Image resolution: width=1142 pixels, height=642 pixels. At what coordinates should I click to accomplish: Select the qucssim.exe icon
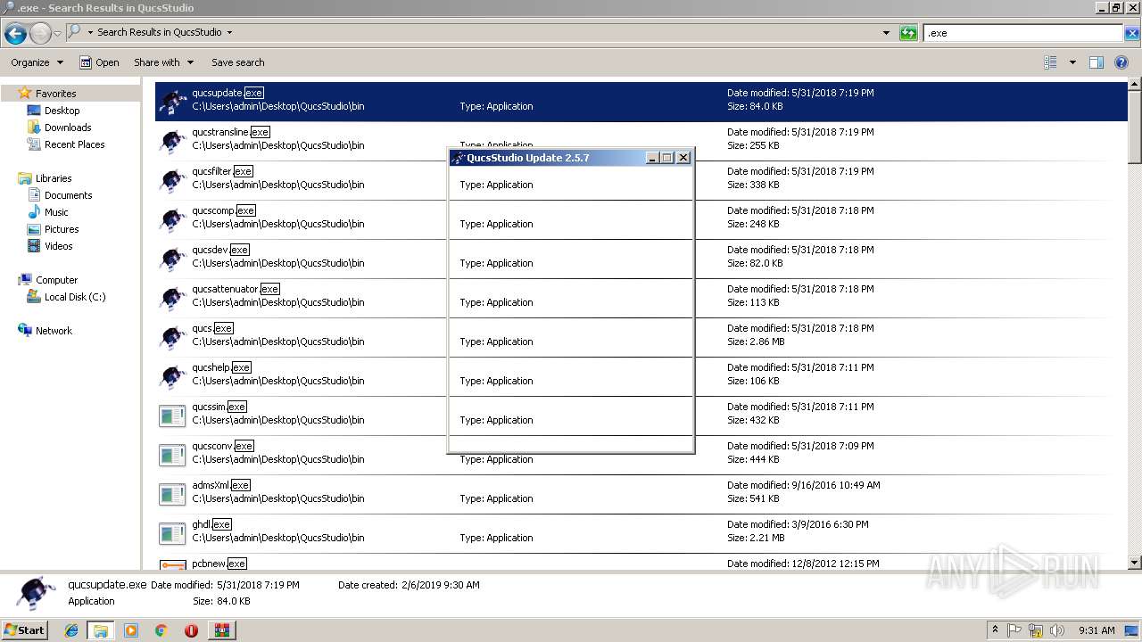(171, 415)
